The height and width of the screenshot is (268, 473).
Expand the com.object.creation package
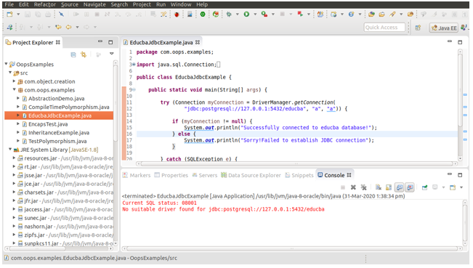[15, 81]
